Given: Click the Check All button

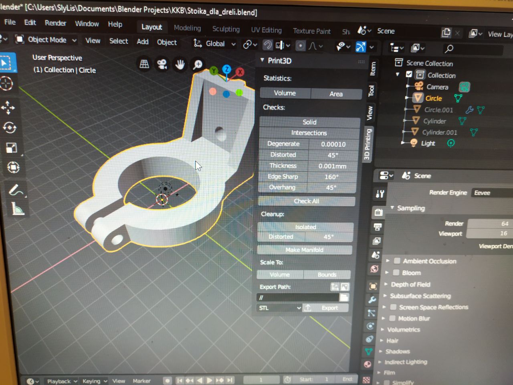Looking at the screenshot, I should [x=306, y=201].
